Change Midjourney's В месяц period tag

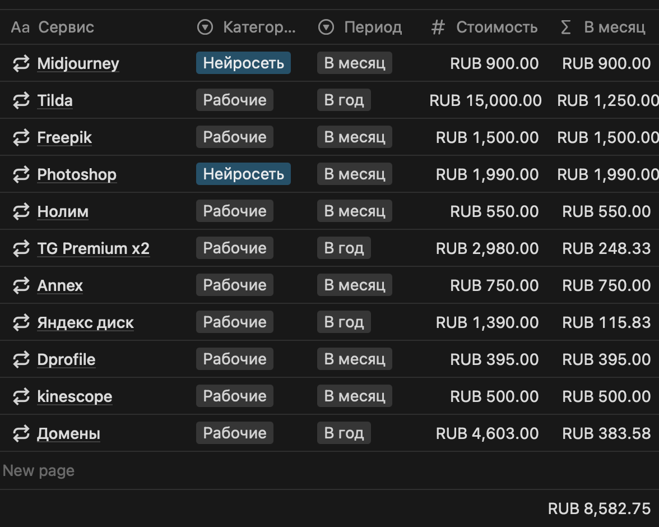tap(355, 63)
